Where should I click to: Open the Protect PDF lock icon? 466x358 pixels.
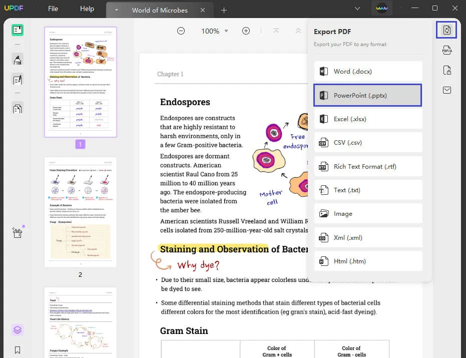click(x=446, y=71)
